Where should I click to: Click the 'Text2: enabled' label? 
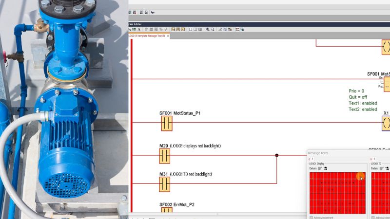point(363,109)
